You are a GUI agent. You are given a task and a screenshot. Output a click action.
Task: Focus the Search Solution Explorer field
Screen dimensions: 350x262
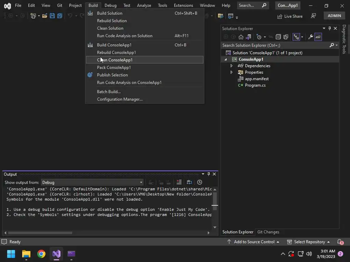[x=275, y=45]
